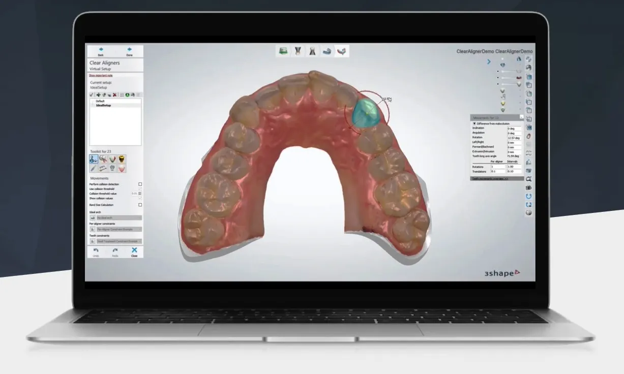Click the Back arrow button
This screenshot has height=374, width=624.
click(x=101, y=51)
